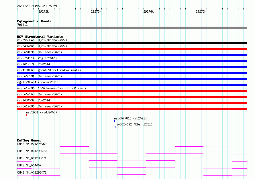255x179 pixels.
Task: Click the red nsv1034932 variant bar
Action: [132, 103]
